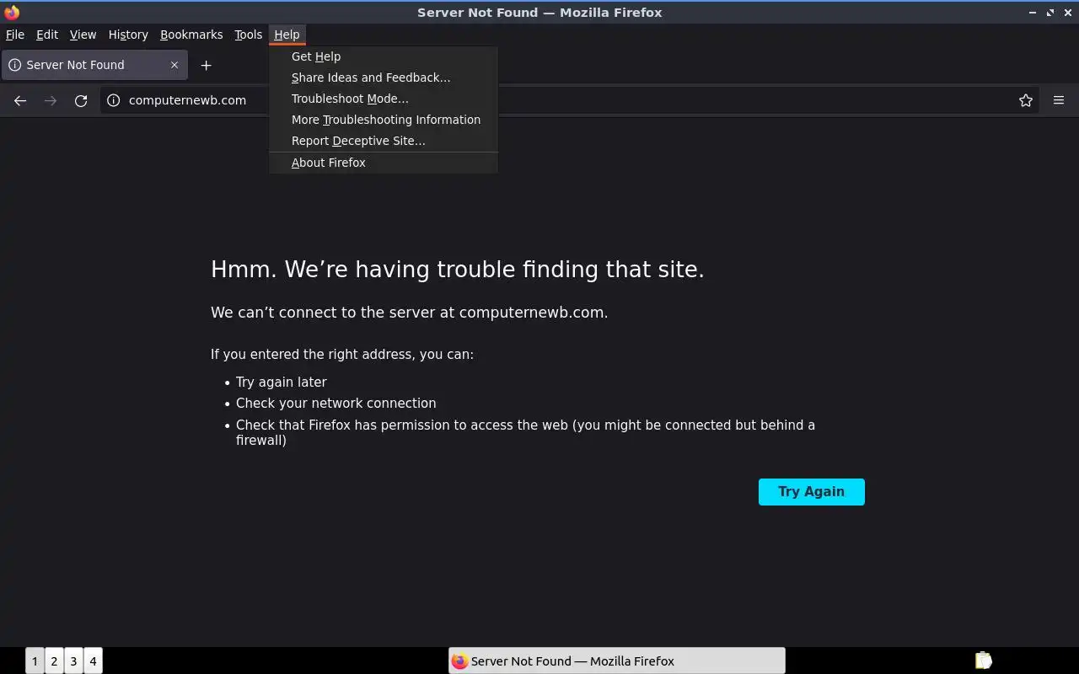The width and height of the screenshot is (1079, 674).
Task: Switch to workspace 3
Action: pyautogui.click(x=73, y=661)
